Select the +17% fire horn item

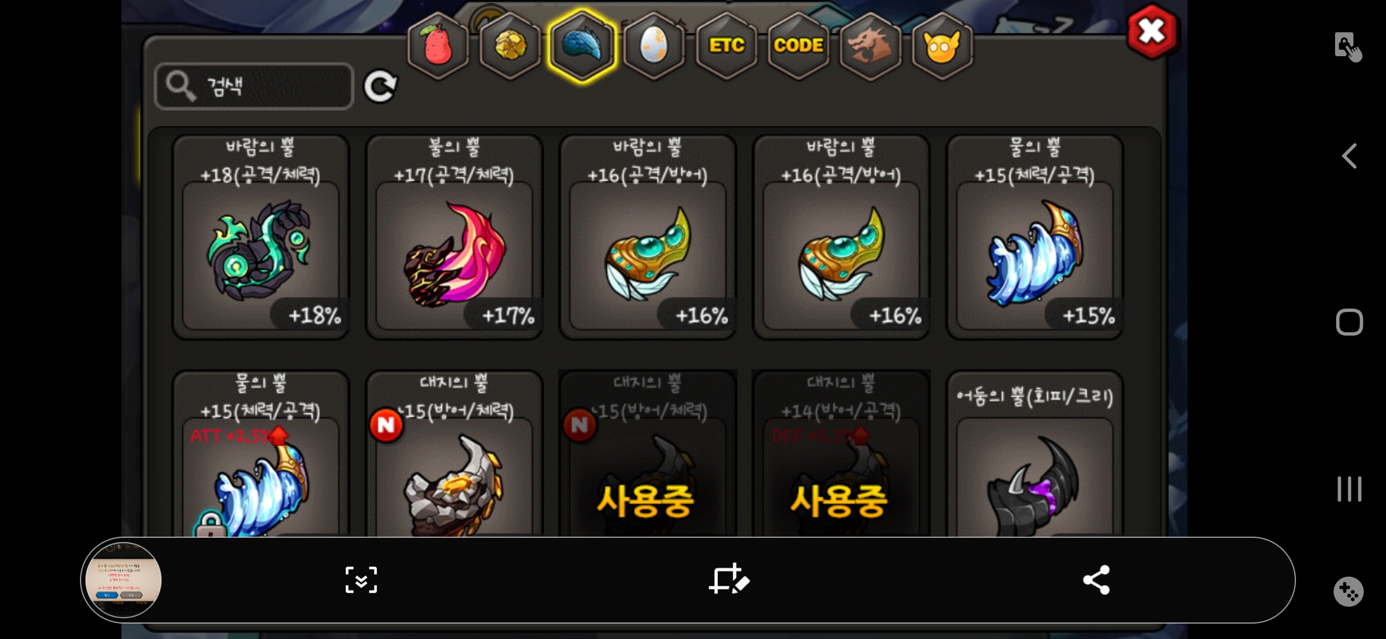[x=454, y=237]
